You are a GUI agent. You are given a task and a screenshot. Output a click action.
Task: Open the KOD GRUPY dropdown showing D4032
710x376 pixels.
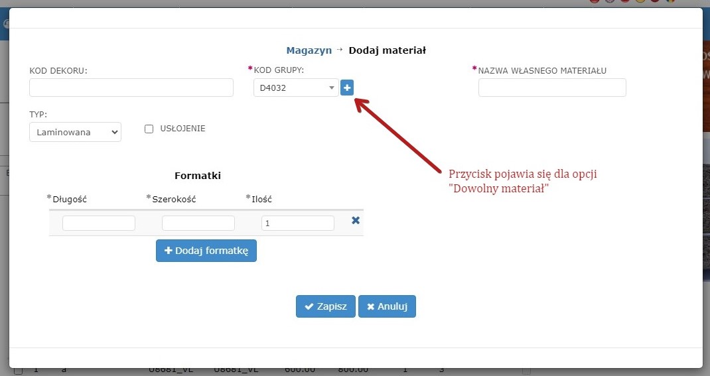[x=296, y=88]
